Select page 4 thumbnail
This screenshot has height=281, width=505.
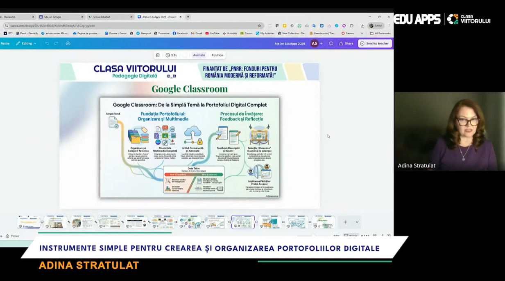(x=109, y=222)
